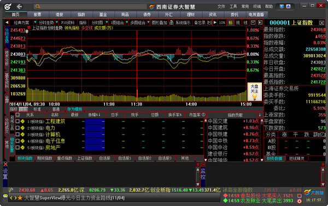
Task: Click the red X icon above 设置
Action: pos(5,164)
